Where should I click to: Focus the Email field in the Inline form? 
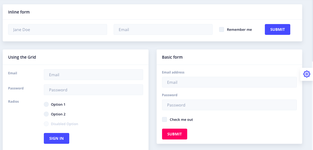pyautogui.click(x=163, y=29)
